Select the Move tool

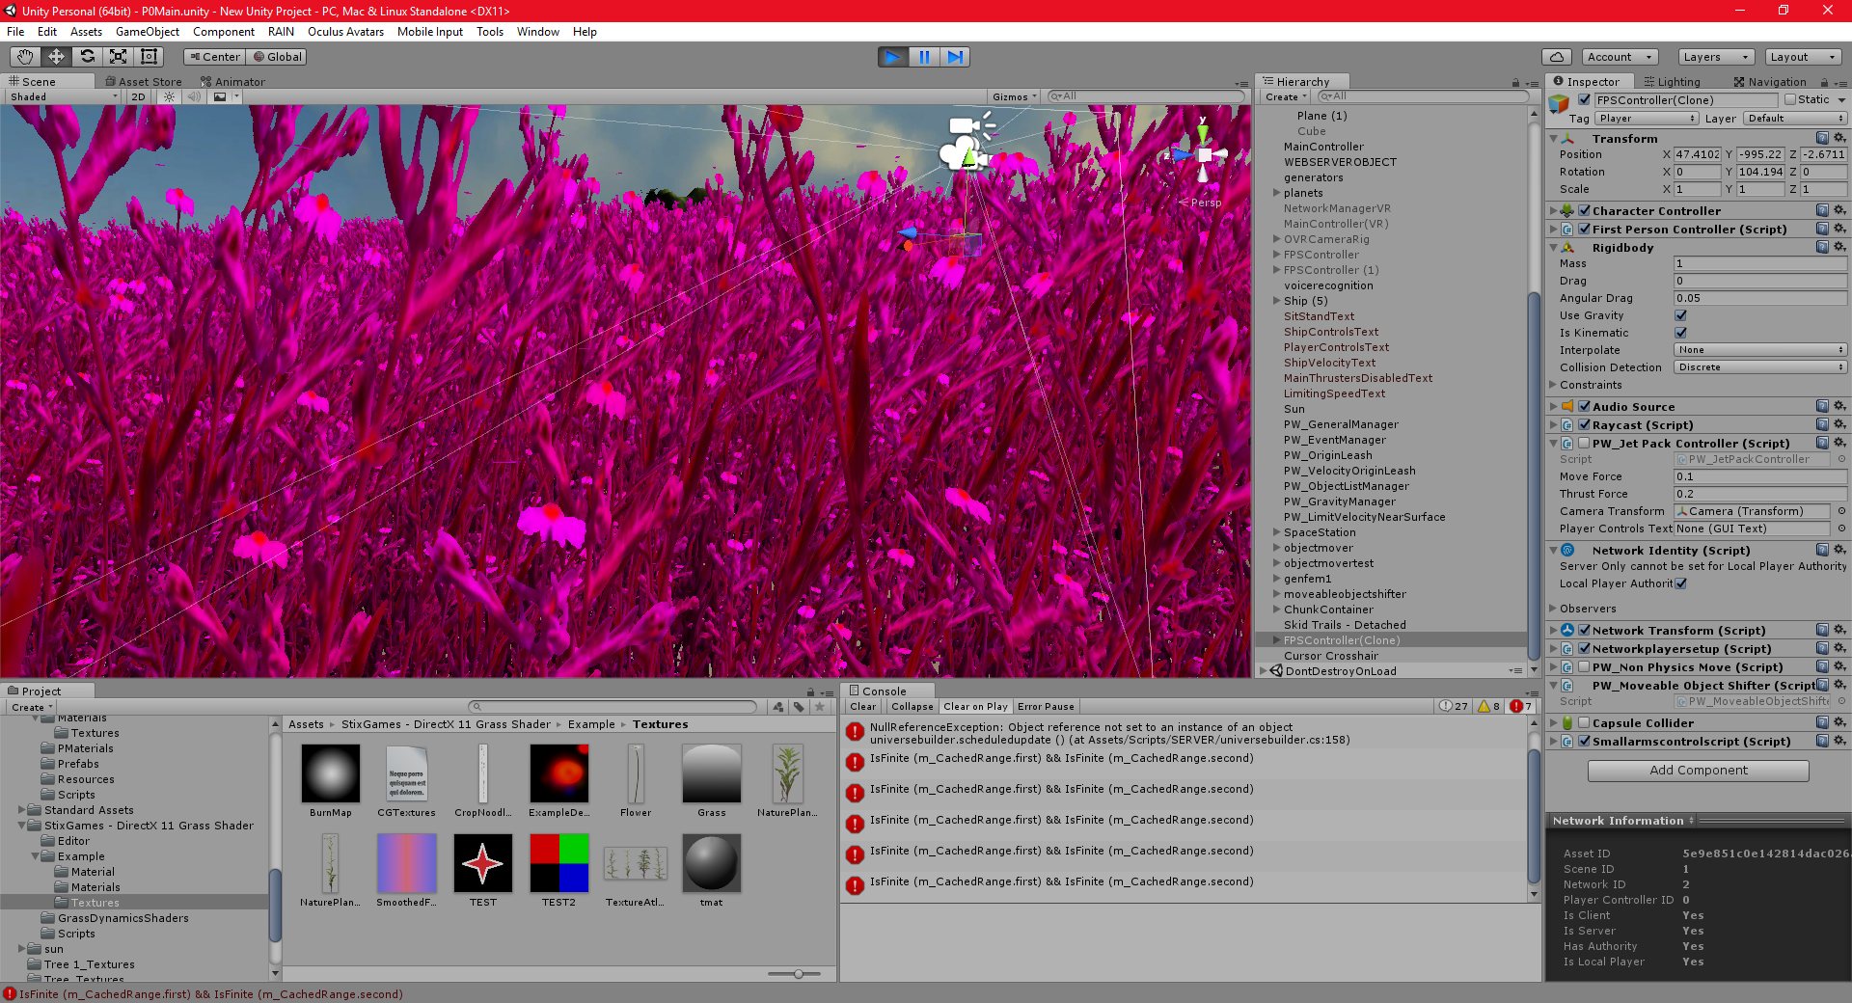click(56, 57)
